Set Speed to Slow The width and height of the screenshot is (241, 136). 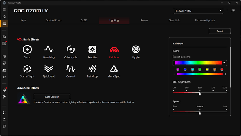coord(173,110)
